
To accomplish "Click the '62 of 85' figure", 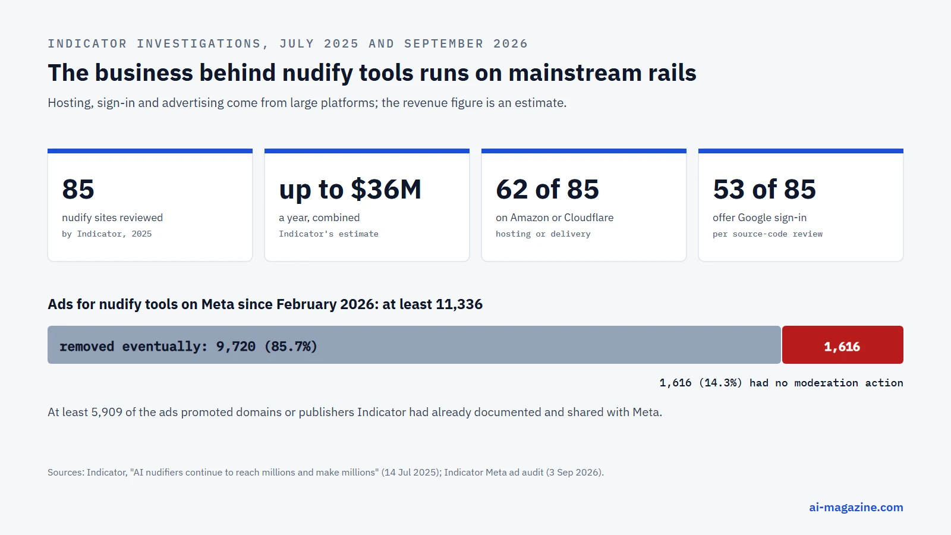I will [x=547, y=190].
